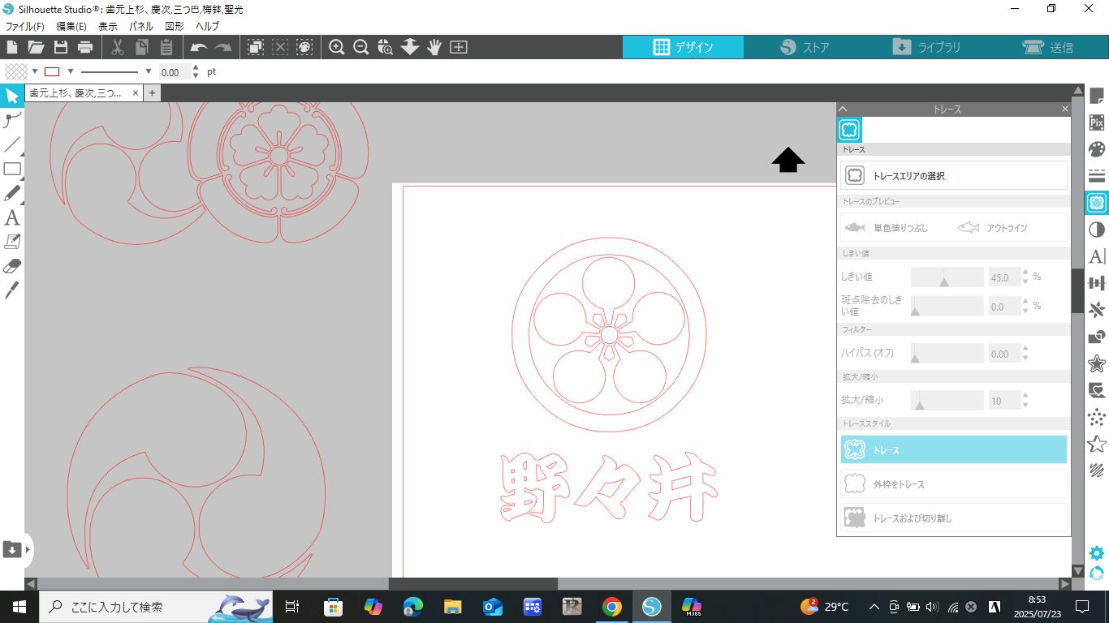Switch preview to アウトライン mode
1109x623 pixels.
[1007, 228]
